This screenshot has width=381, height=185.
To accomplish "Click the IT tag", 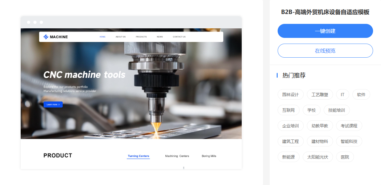I will pos(343,95).
